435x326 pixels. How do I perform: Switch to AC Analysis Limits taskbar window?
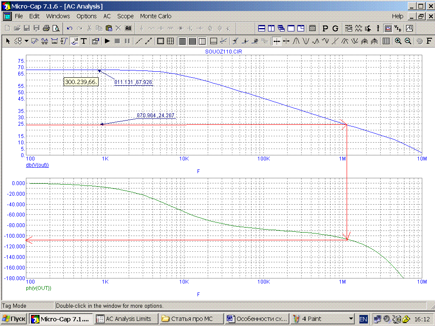[x=126, y=319]
